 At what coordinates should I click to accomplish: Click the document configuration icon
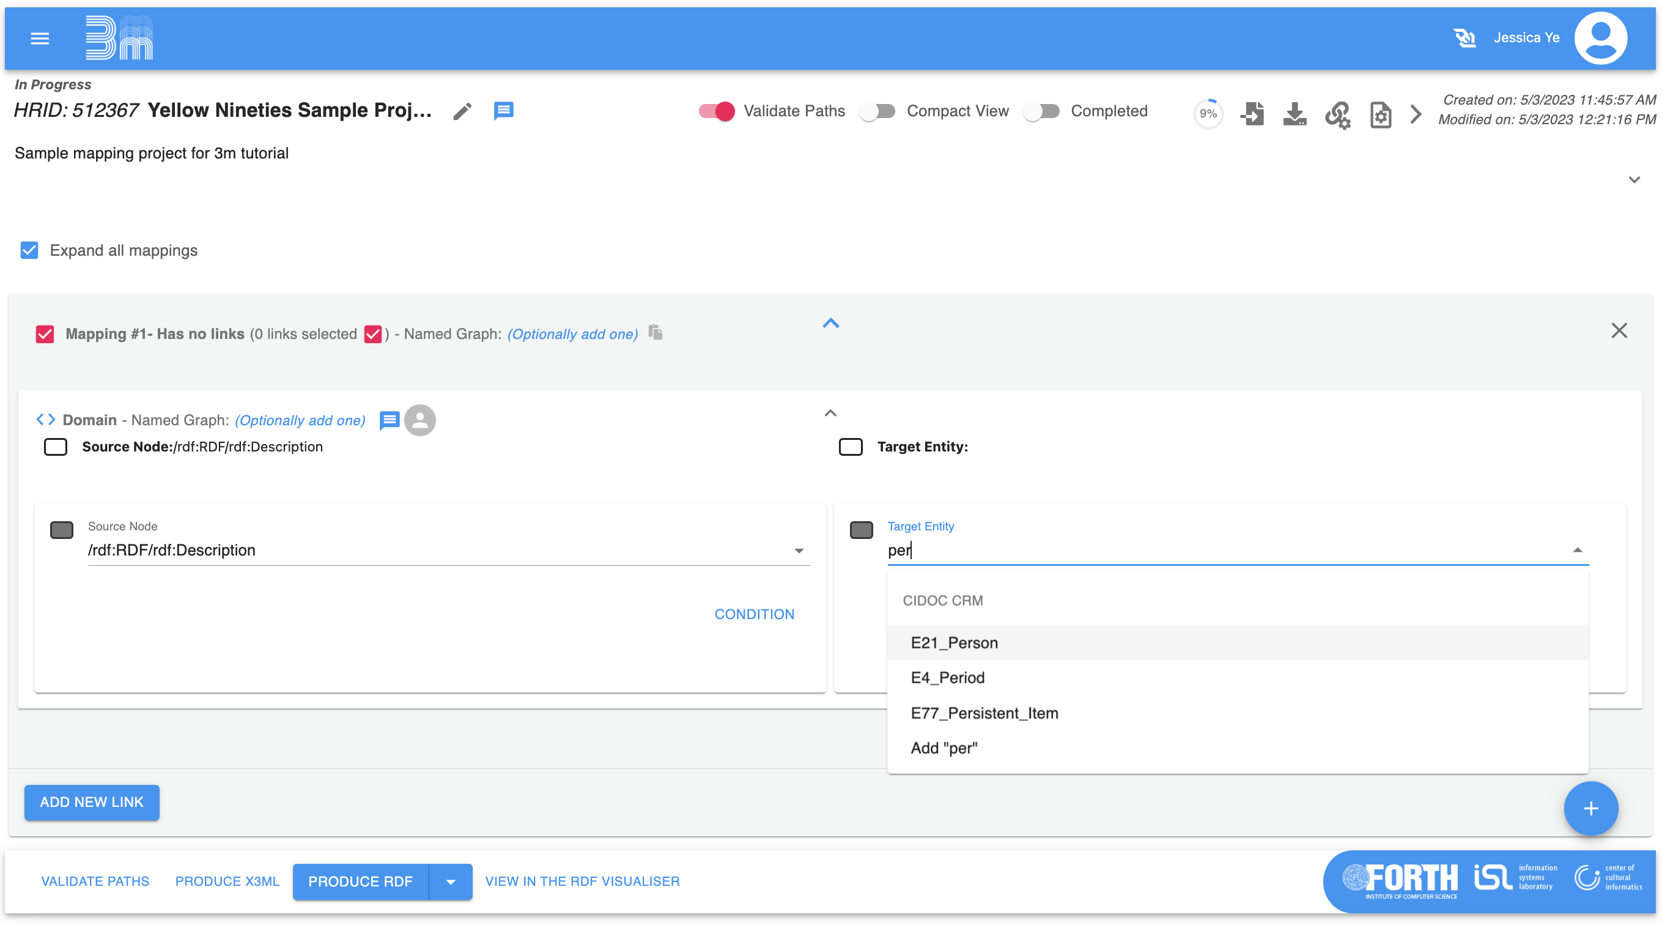tap(1380, 116)
